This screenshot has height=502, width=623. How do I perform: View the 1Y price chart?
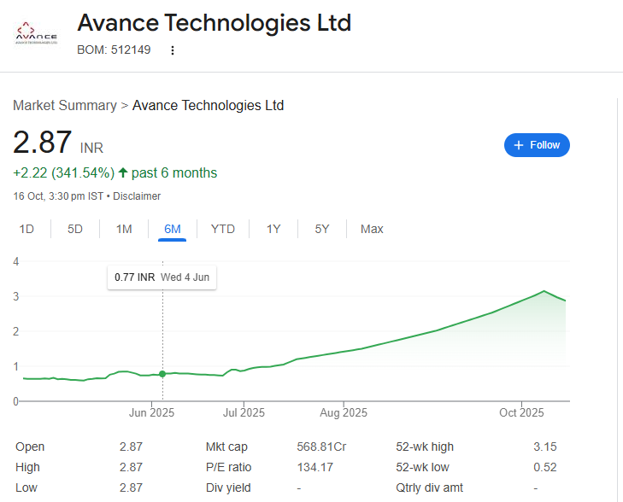point(273,229)
